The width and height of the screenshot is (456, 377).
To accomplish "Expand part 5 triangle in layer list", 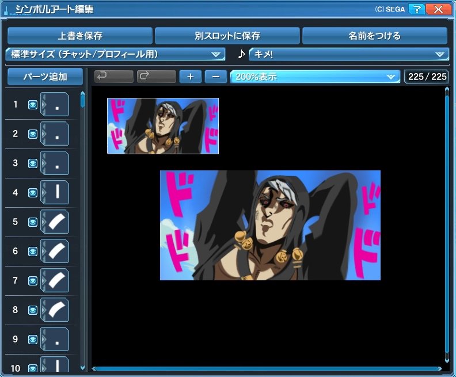I will tap(44, 222).
